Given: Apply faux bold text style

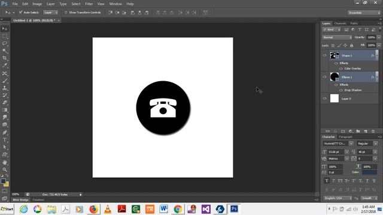Looking at the screenshot, I should [327, 180].
